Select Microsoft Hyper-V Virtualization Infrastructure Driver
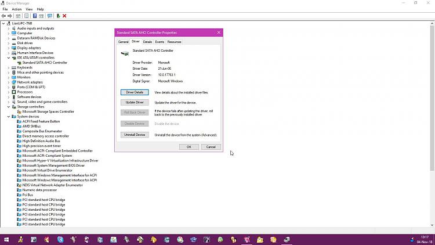The image size is (435, 245). (x=60, y=161)
